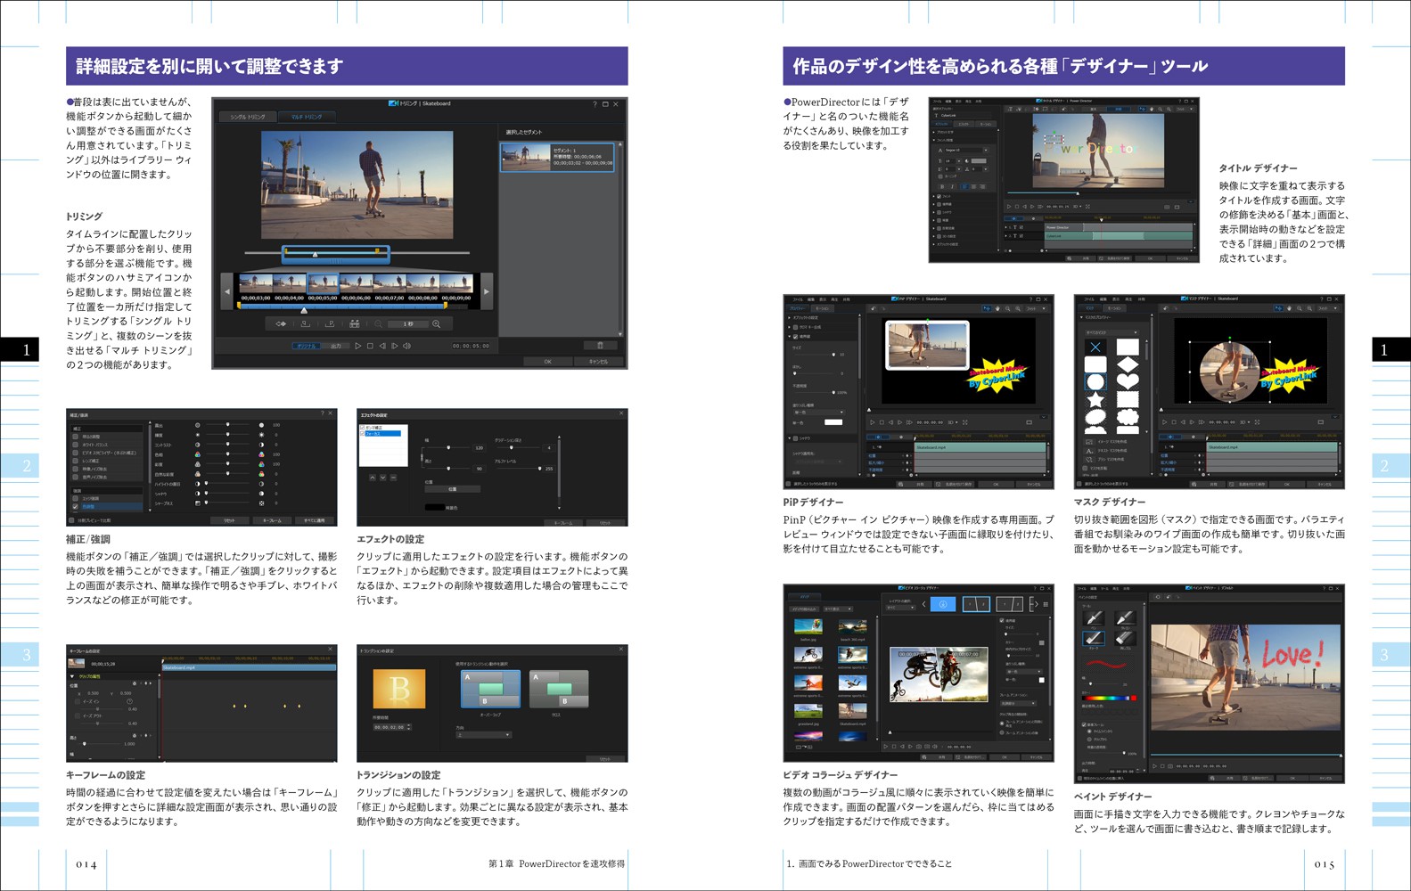Viewport: 1411px width, 891px height.
Task: Click the hand pan tool in Mask Designer
Action: (1288, 308)
